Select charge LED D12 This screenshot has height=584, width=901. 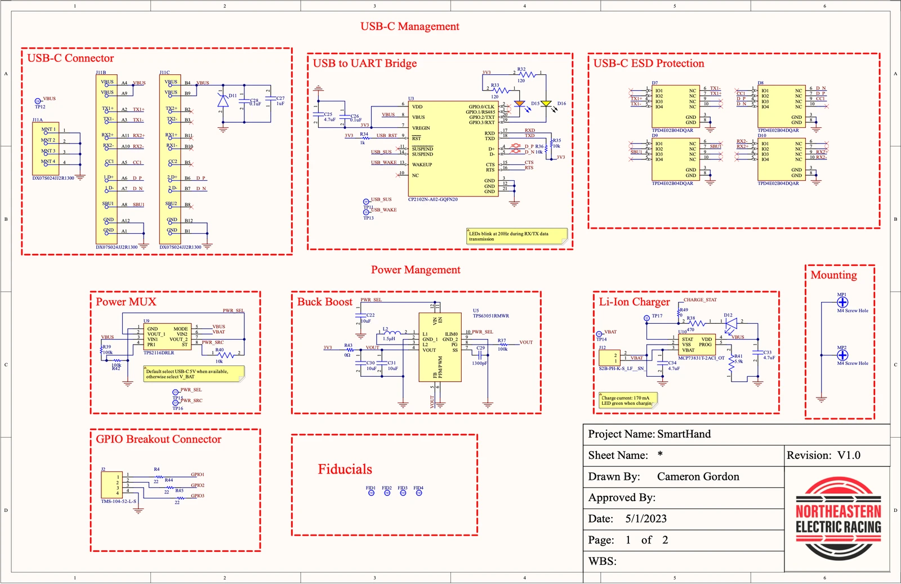click(x=731, y=323)
